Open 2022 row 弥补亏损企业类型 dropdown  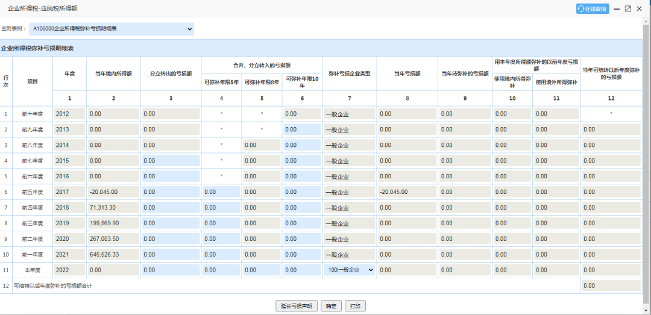349,270
